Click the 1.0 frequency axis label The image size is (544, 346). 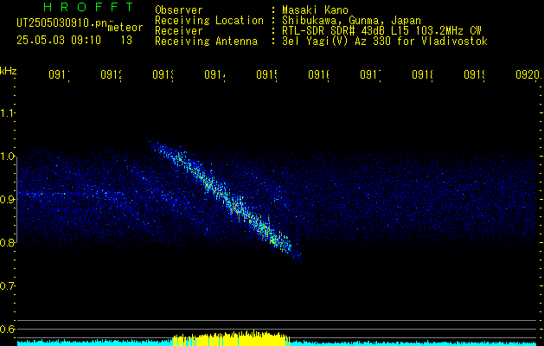7,157
